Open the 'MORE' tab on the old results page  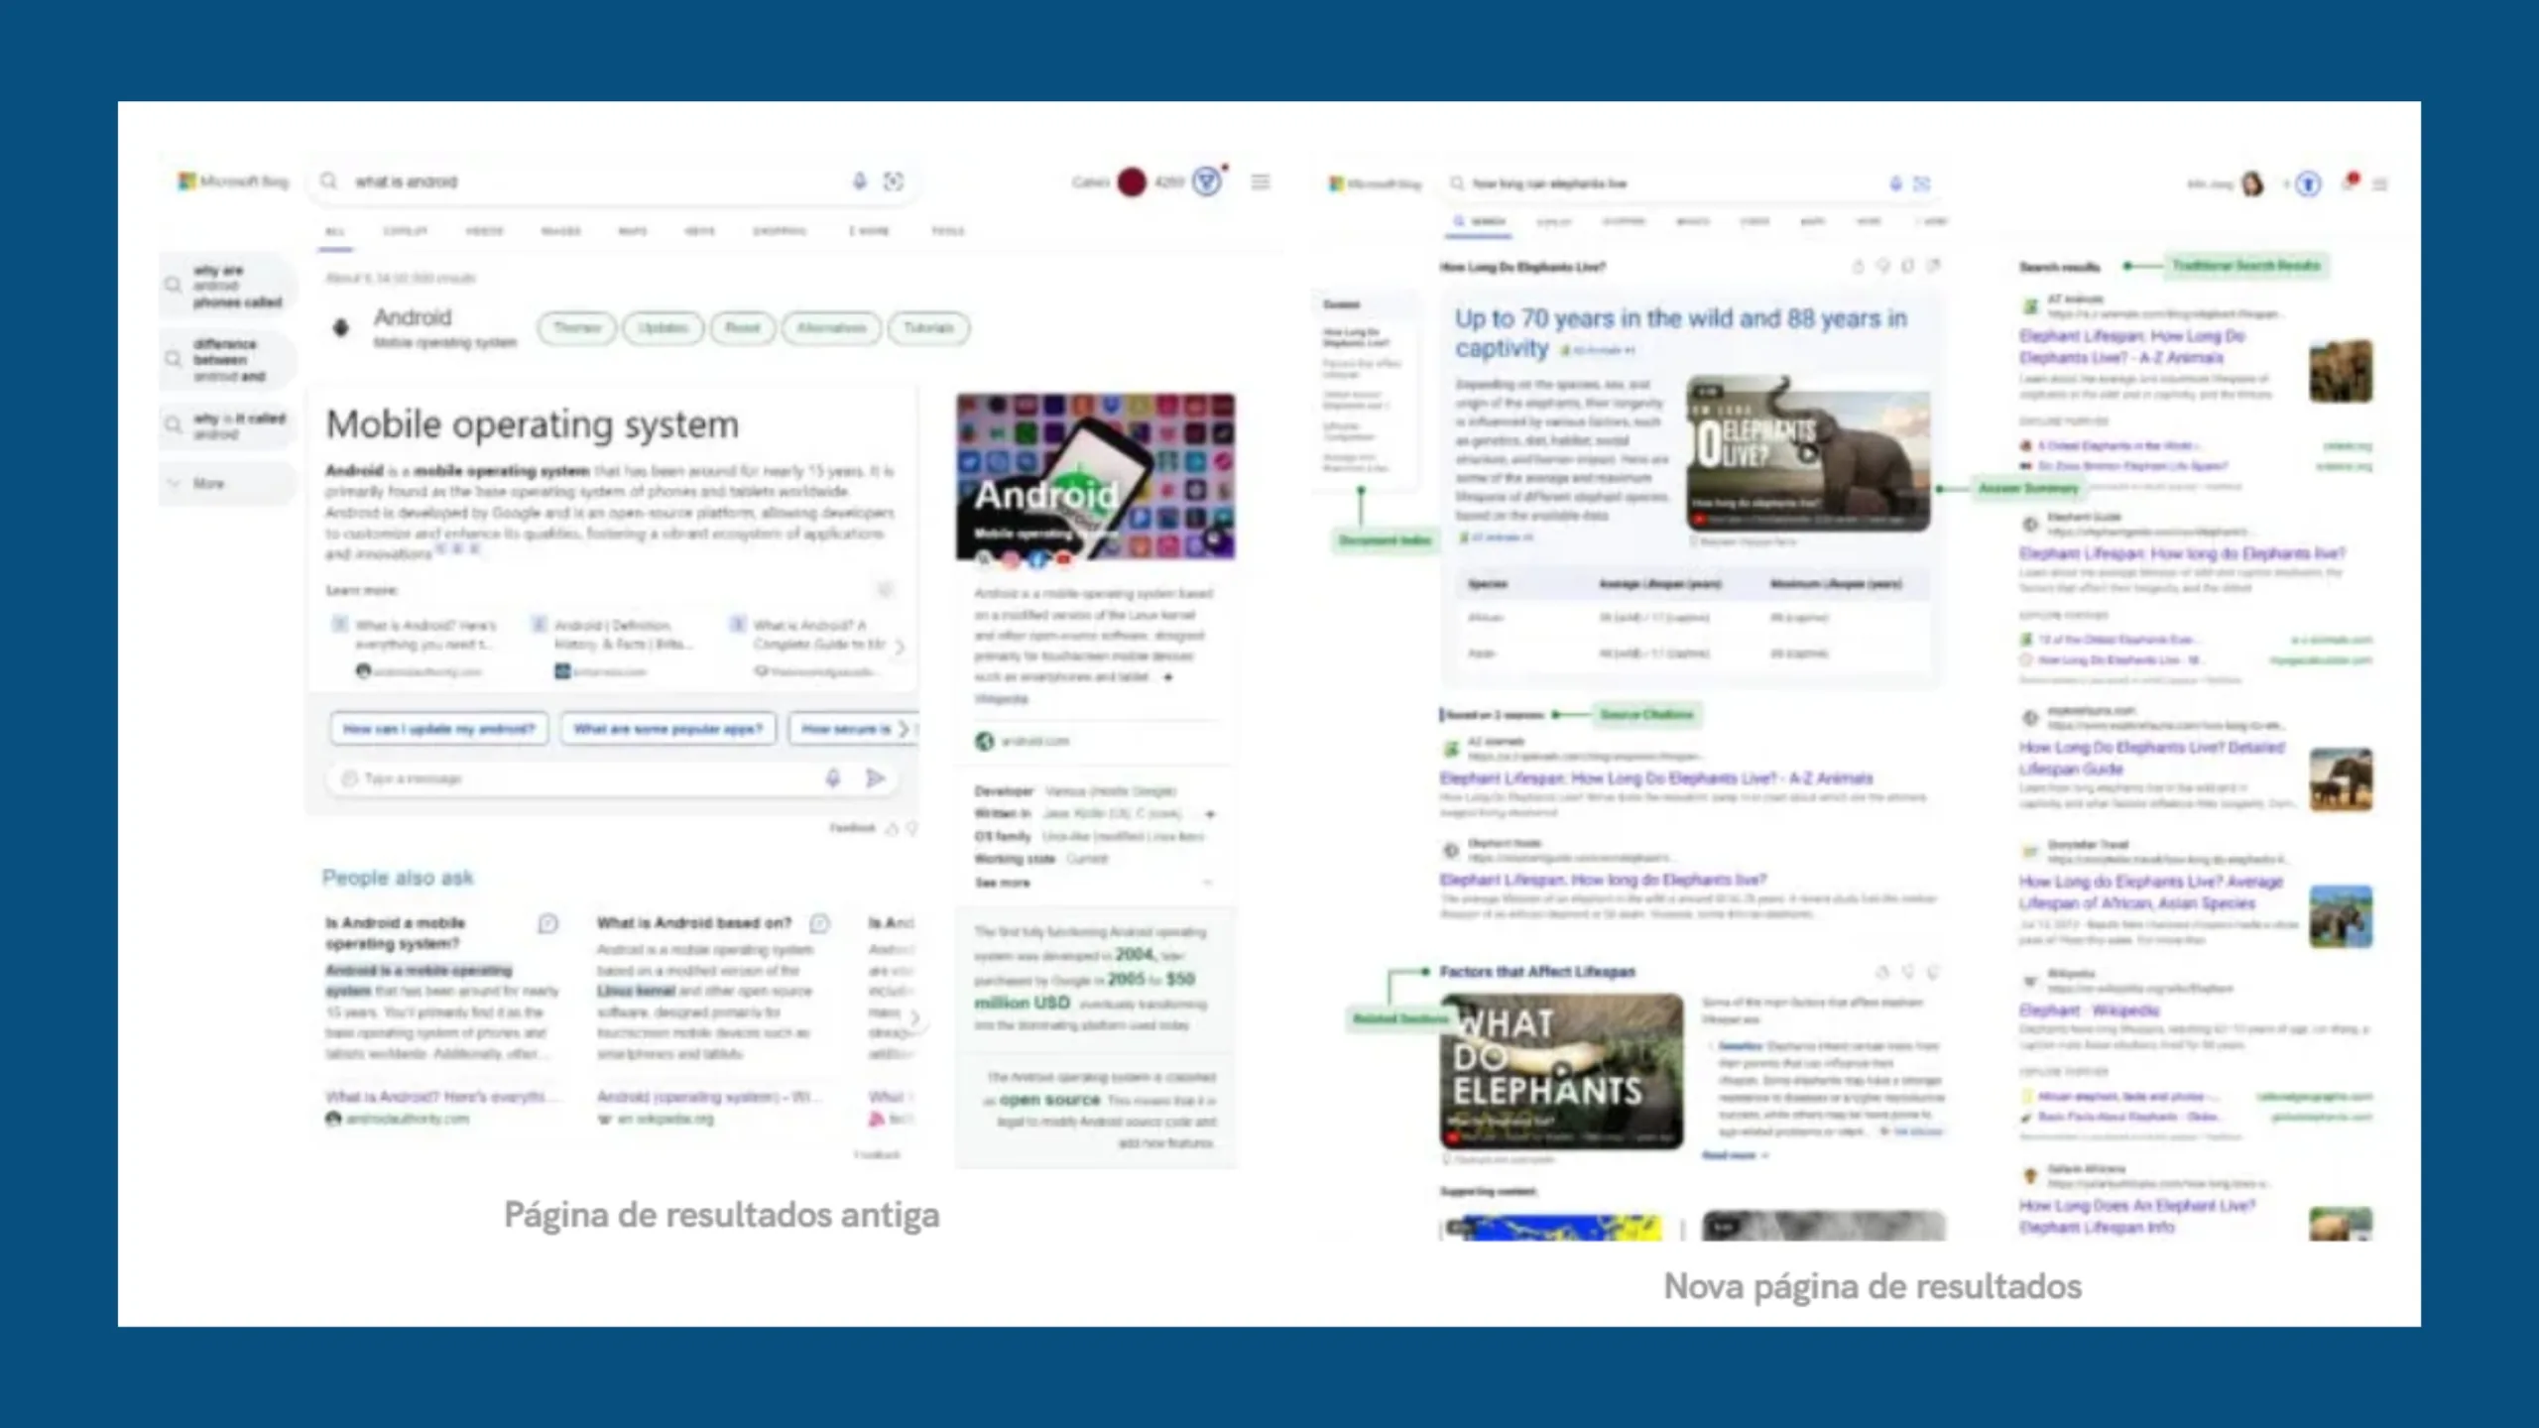[869, 231]
